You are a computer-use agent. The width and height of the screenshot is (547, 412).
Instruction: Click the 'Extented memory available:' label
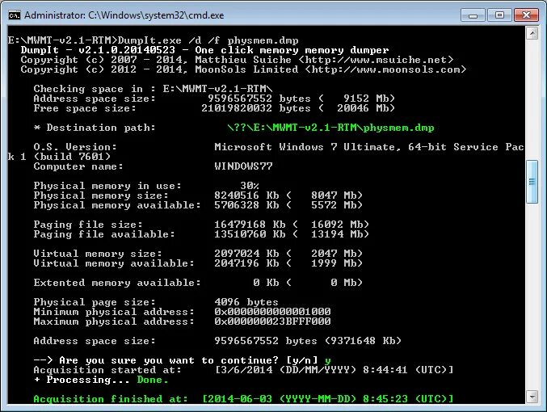tap(117, 283)
